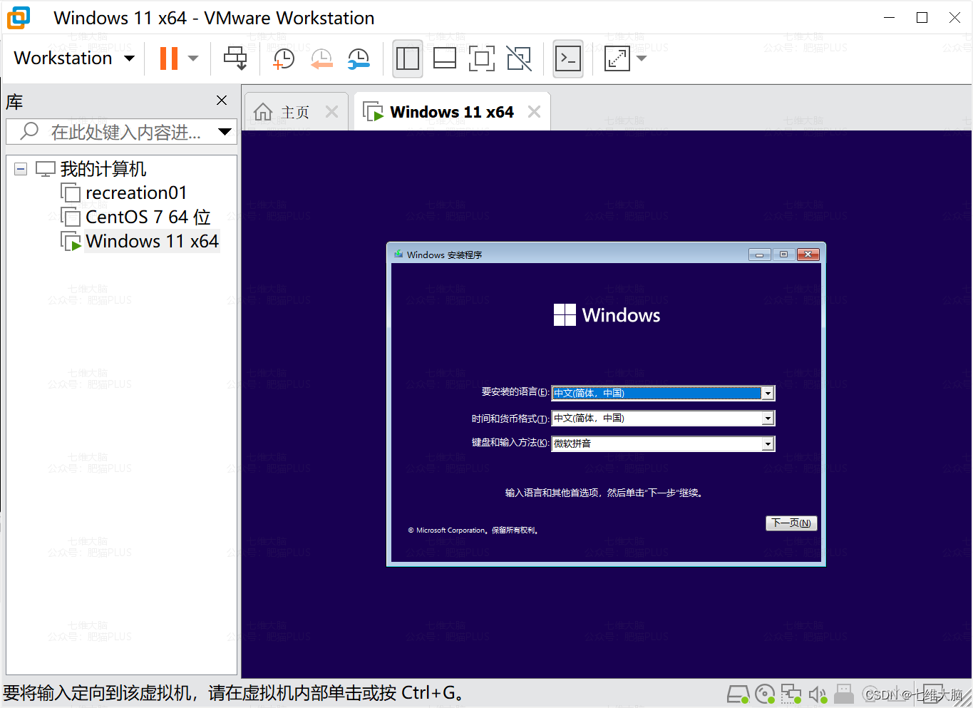Image resolution: width=973 pixels, height=708 pixels.
Task: Click the status bar Ctrl+G hint text
Action: (235, 693)
